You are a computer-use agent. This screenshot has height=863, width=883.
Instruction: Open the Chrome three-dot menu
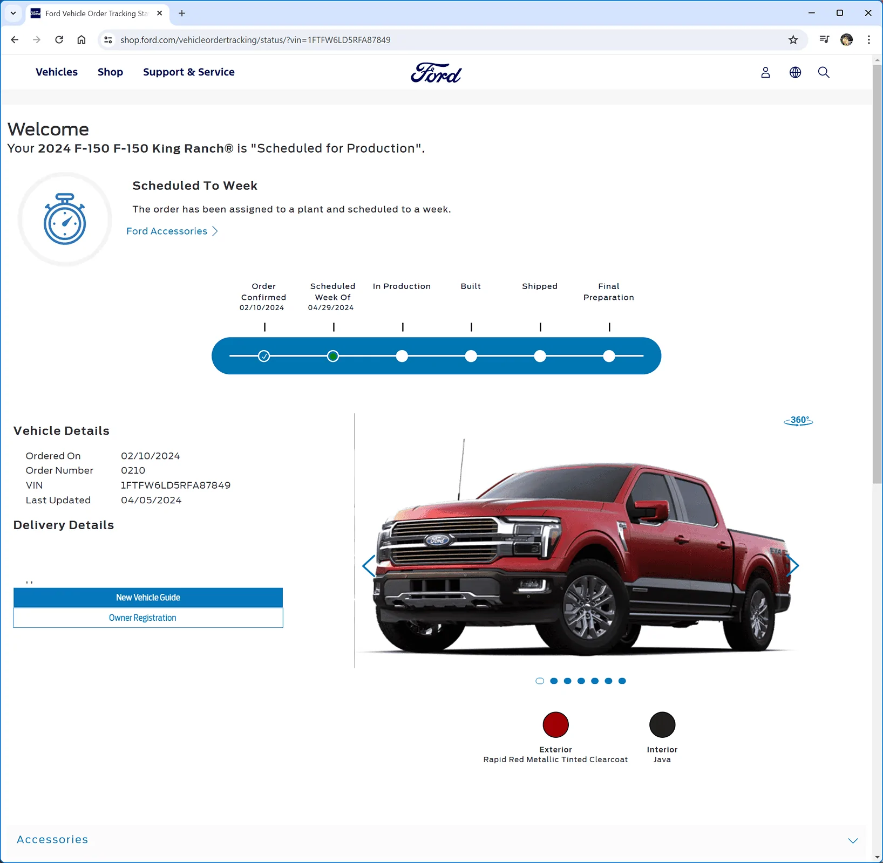(x=869, y=39)
